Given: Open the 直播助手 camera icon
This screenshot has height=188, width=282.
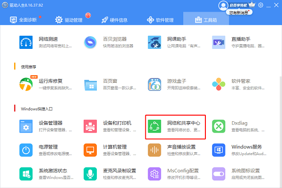Looking at the screenshot, I should point(219,42).
